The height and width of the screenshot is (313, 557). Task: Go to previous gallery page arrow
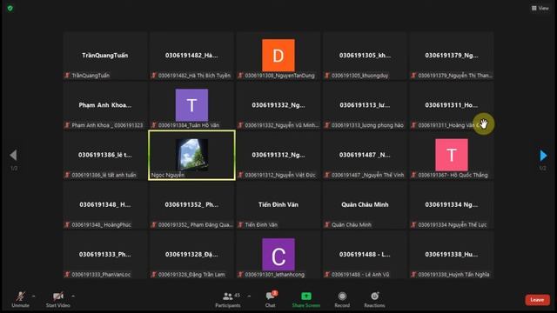[x=14, y=155]
